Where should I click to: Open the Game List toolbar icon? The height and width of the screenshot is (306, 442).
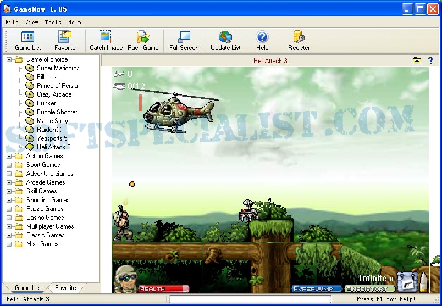tap(27, 37)
